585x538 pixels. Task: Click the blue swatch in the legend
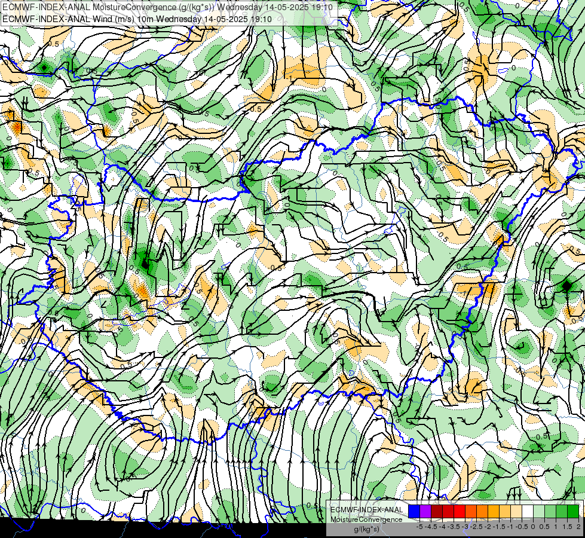414,512
